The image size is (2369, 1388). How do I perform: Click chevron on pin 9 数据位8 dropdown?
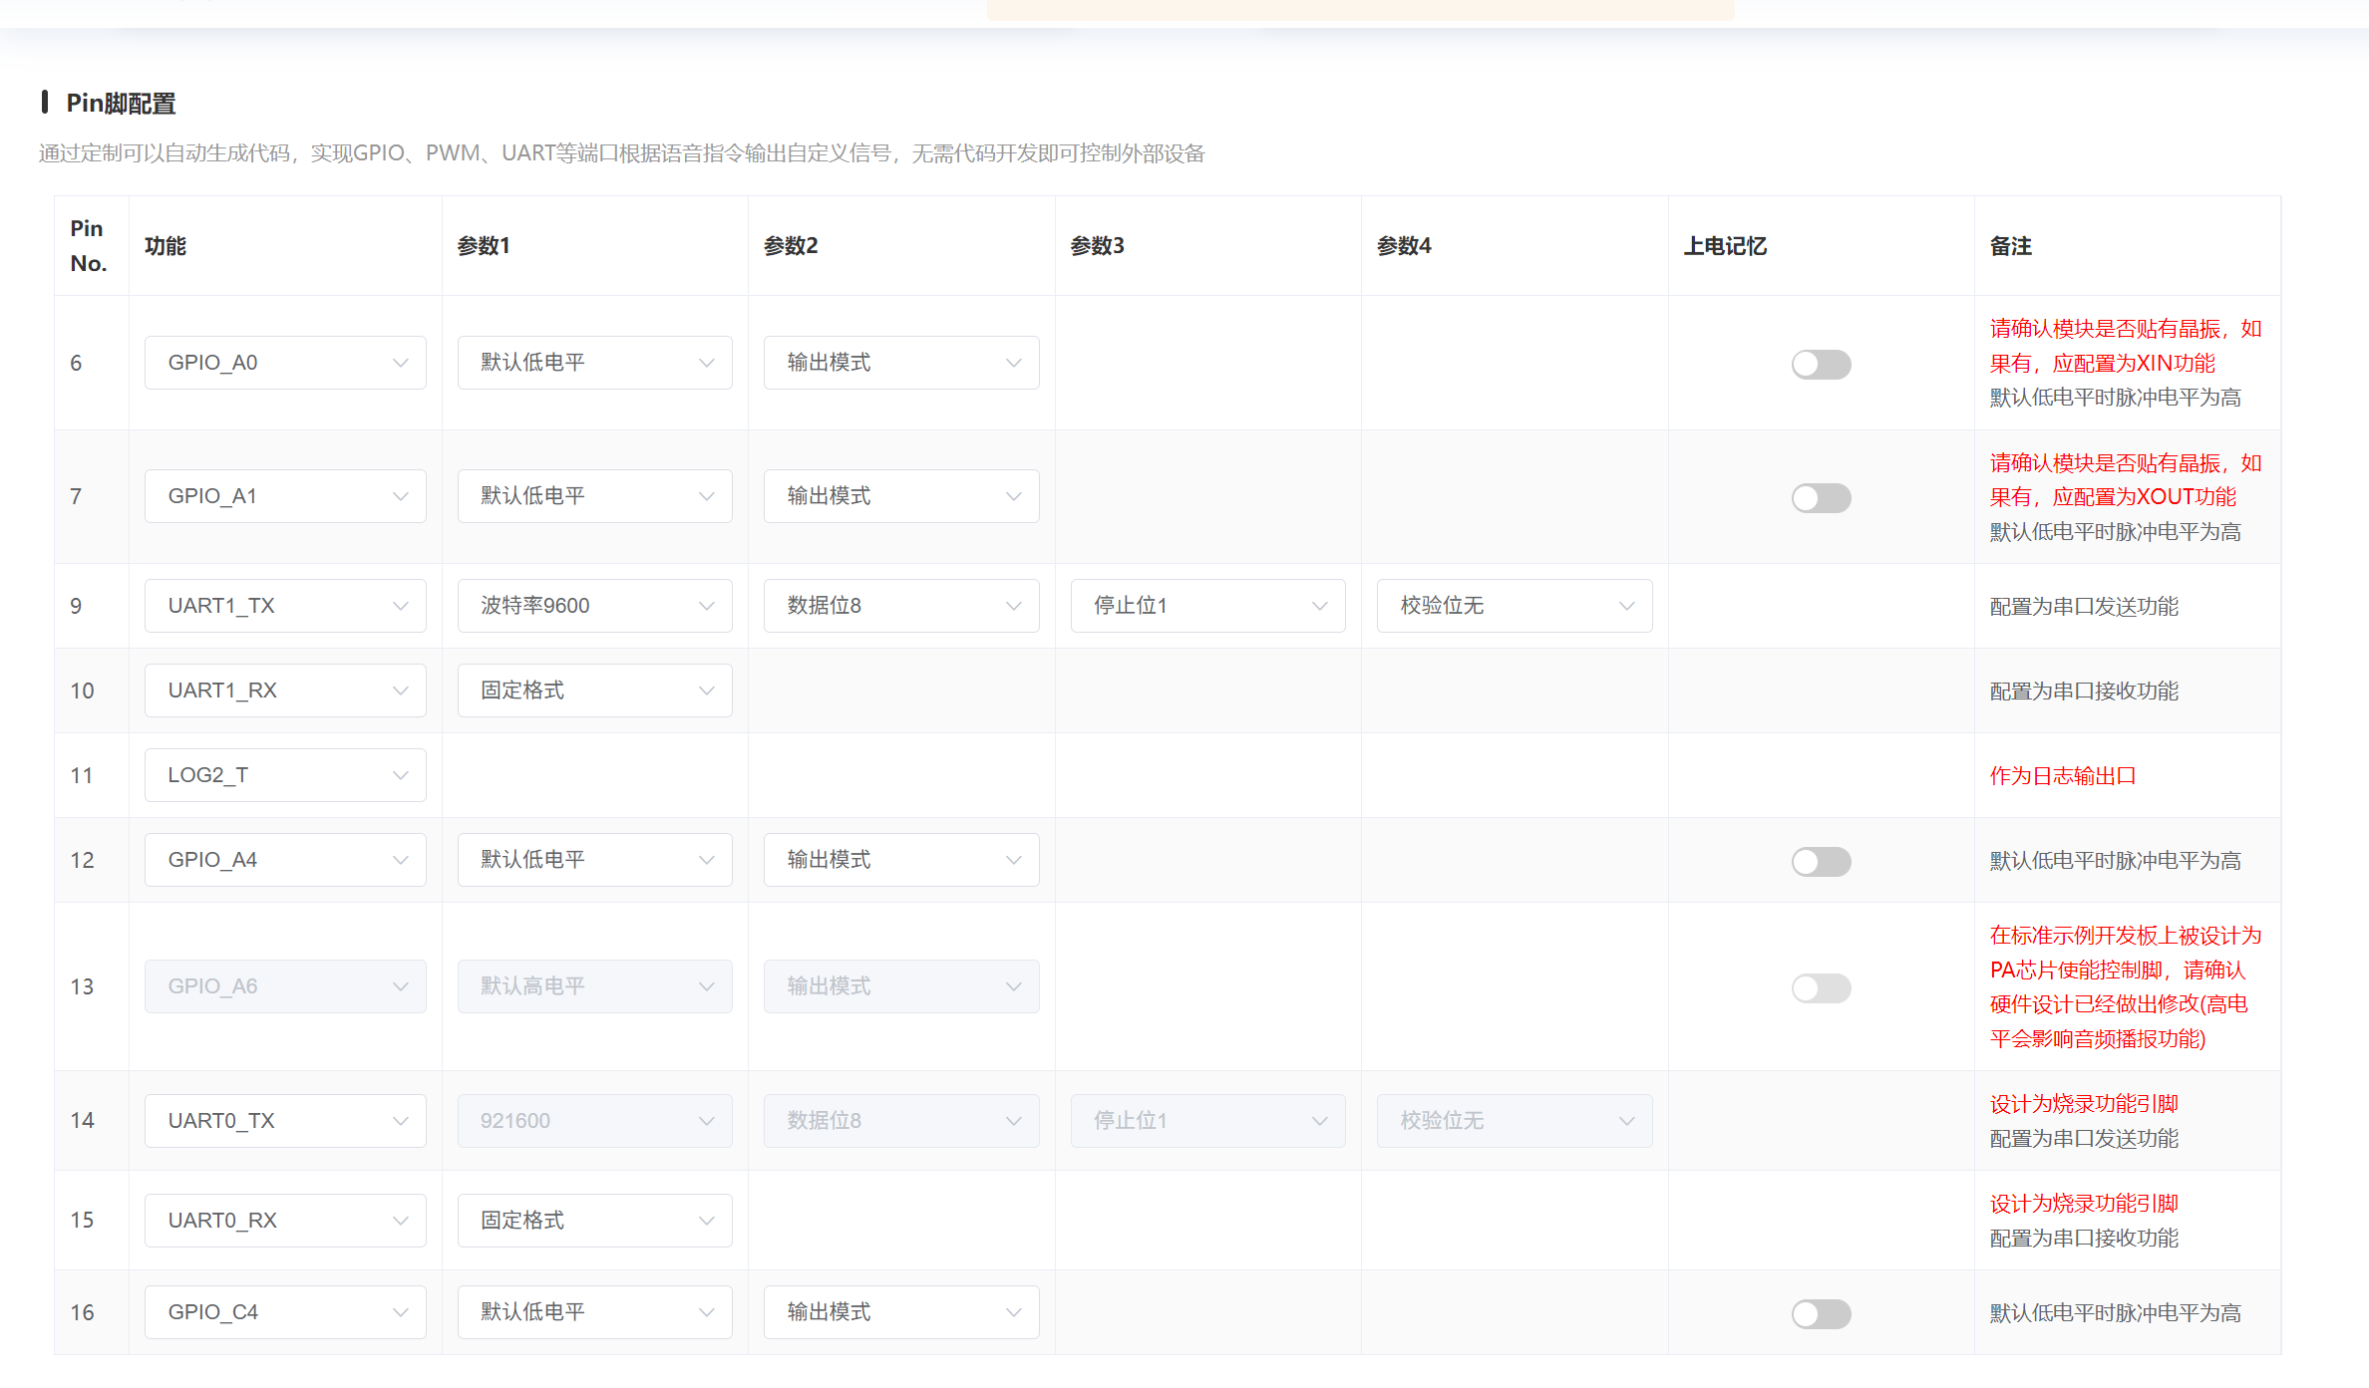(x=1013, y=606)
